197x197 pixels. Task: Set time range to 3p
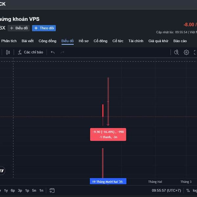tap(20, 190)
